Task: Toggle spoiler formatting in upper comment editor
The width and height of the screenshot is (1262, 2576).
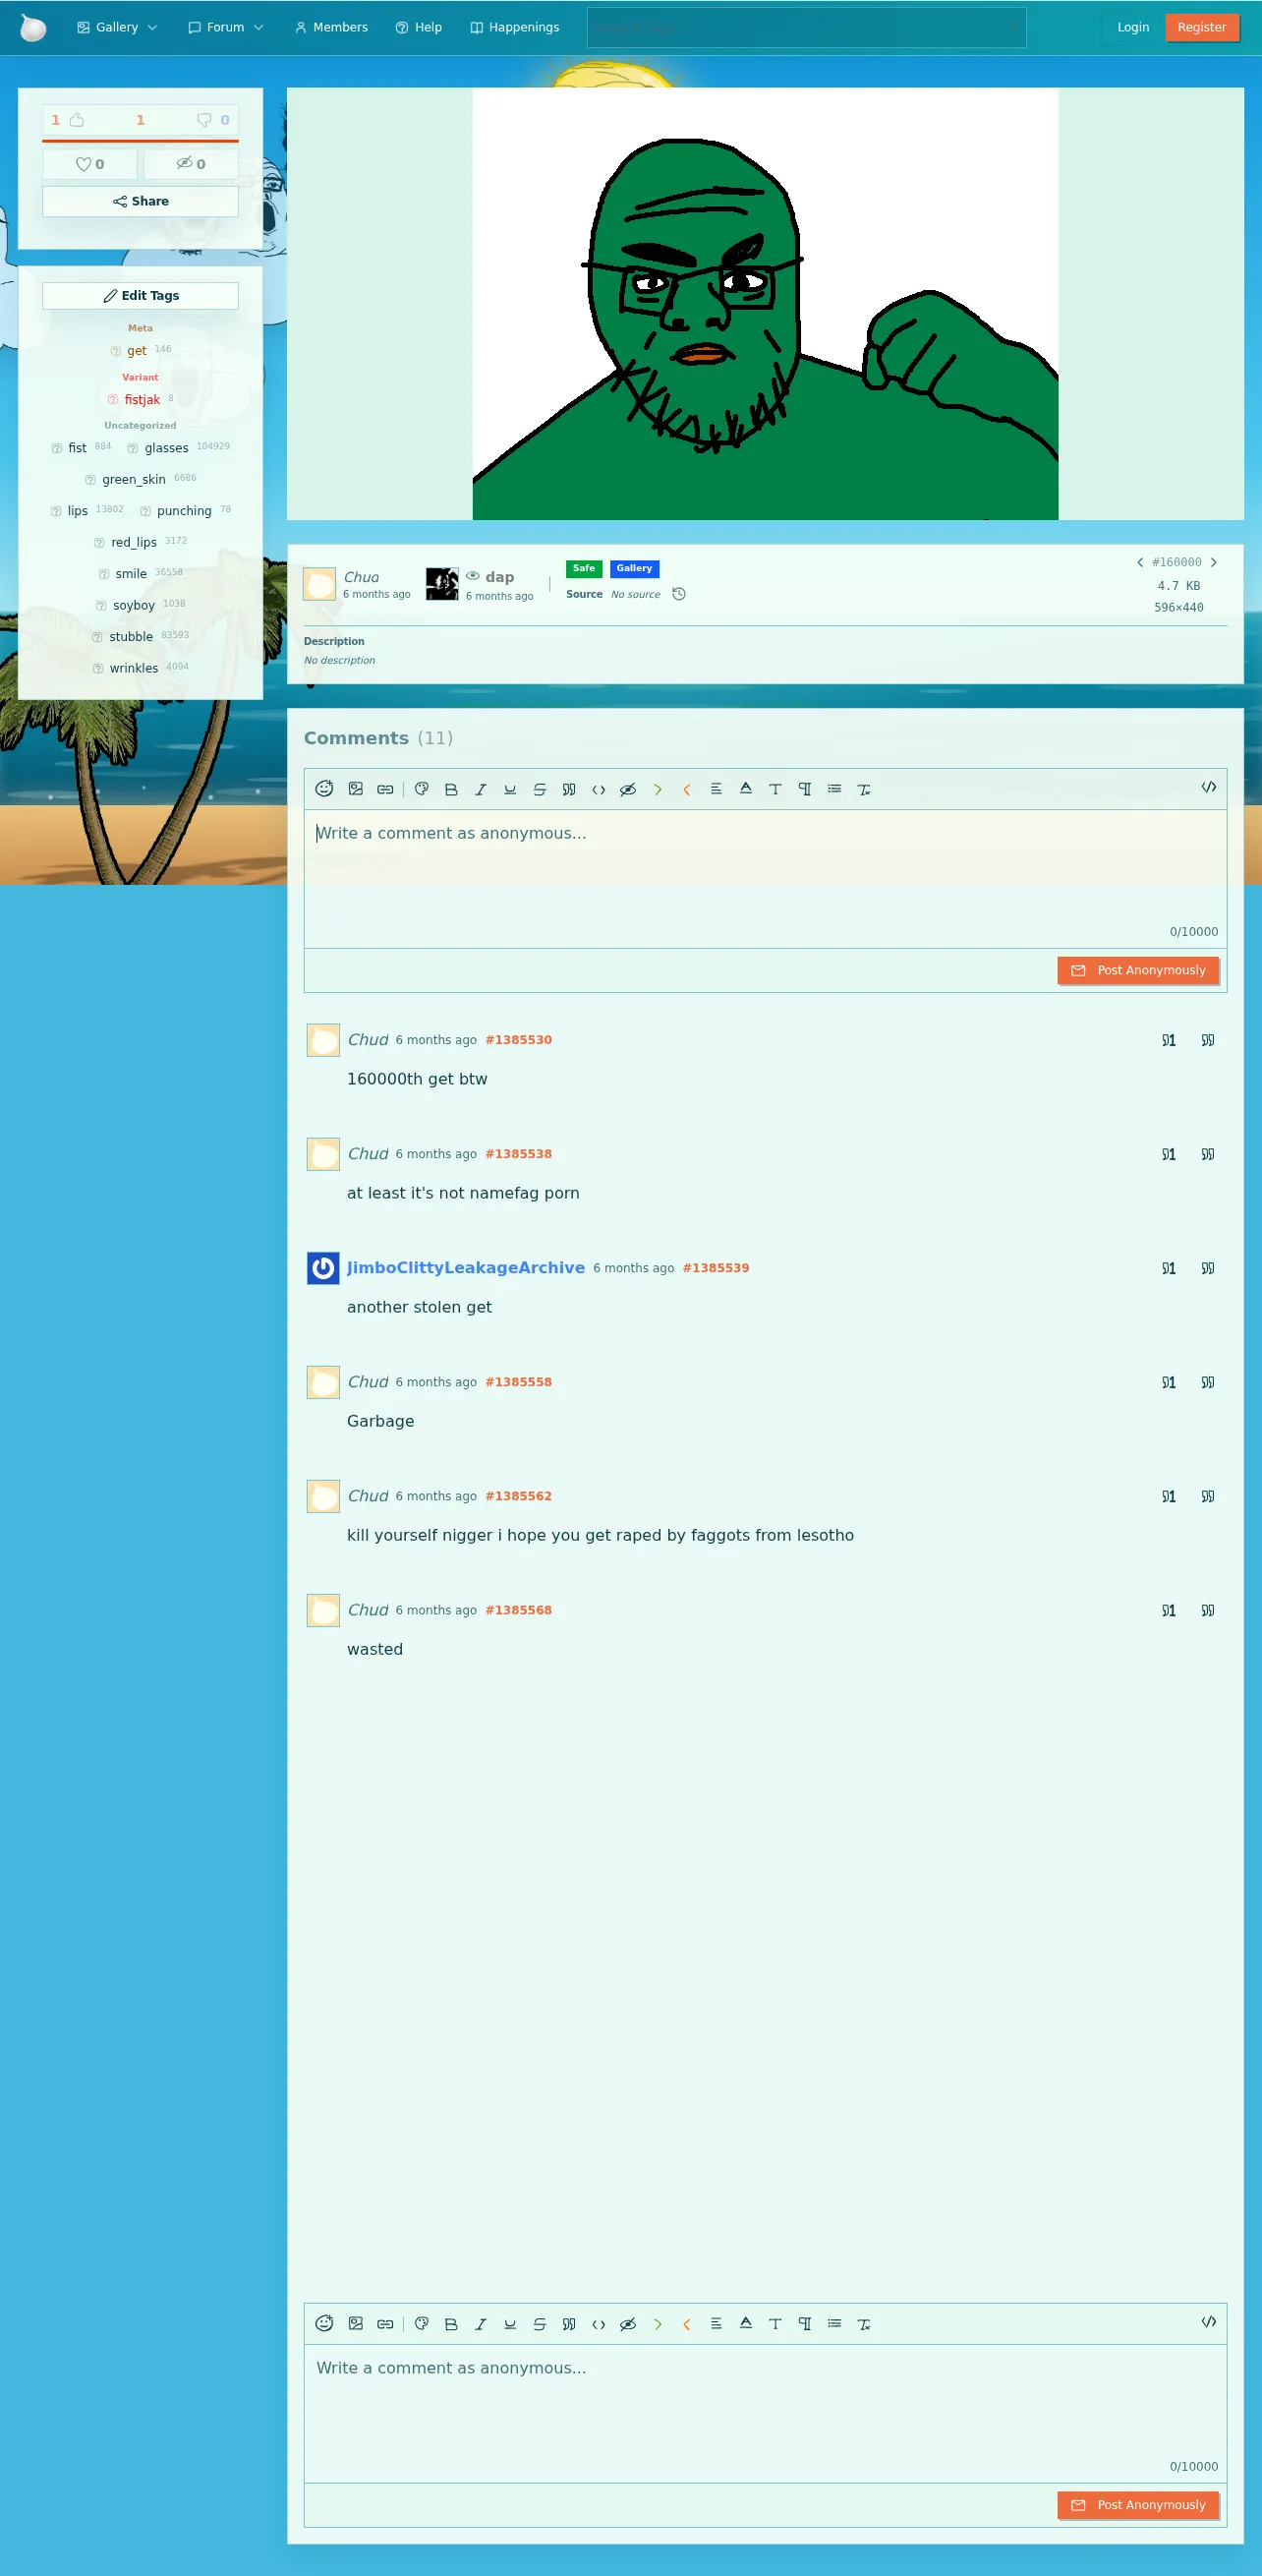Action: tap(628, 789)
